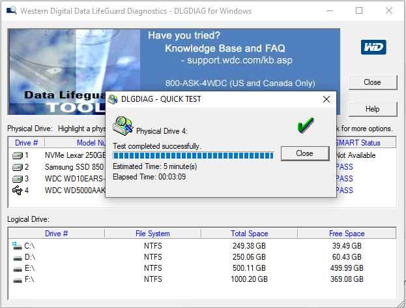This screenshot has width=406, height=308.
Task: Click the 500.11 GB total space value
Action: point(249,268)
